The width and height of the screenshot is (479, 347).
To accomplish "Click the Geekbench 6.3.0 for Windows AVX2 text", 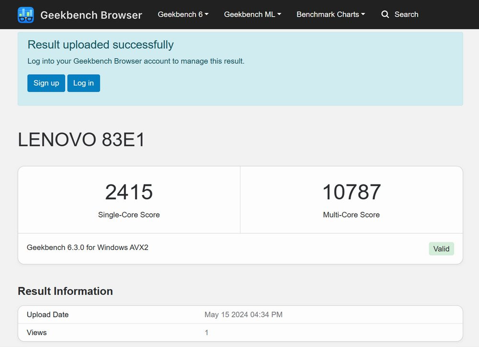I will [87, 247].
